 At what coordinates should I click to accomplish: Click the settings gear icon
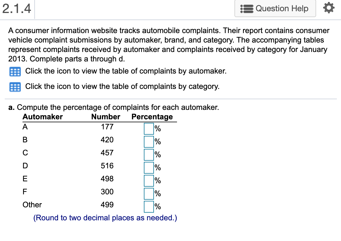click(x=328, y=9)
